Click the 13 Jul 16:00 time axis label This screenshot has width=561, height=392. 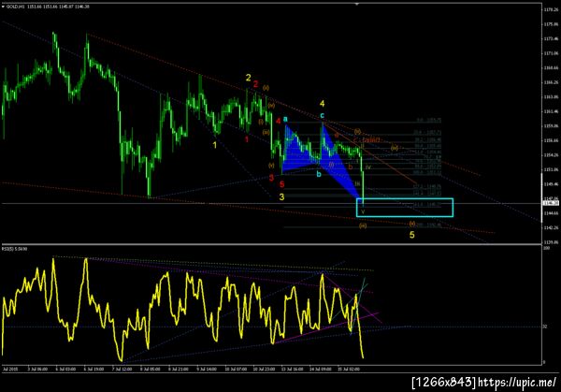tap(292, 370)
